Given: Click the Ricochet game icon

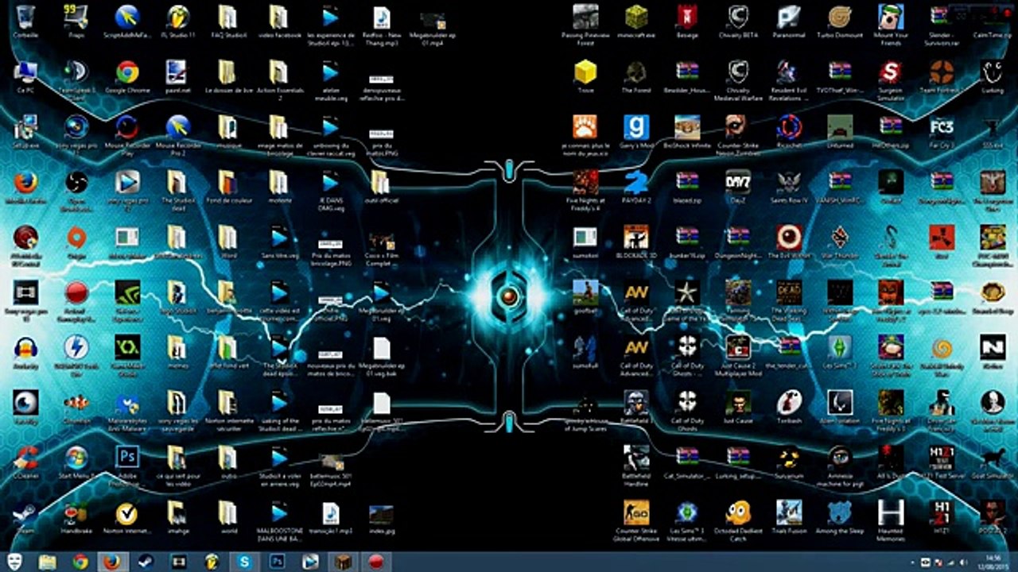Looking at the screenshot, I should [789, 127].
